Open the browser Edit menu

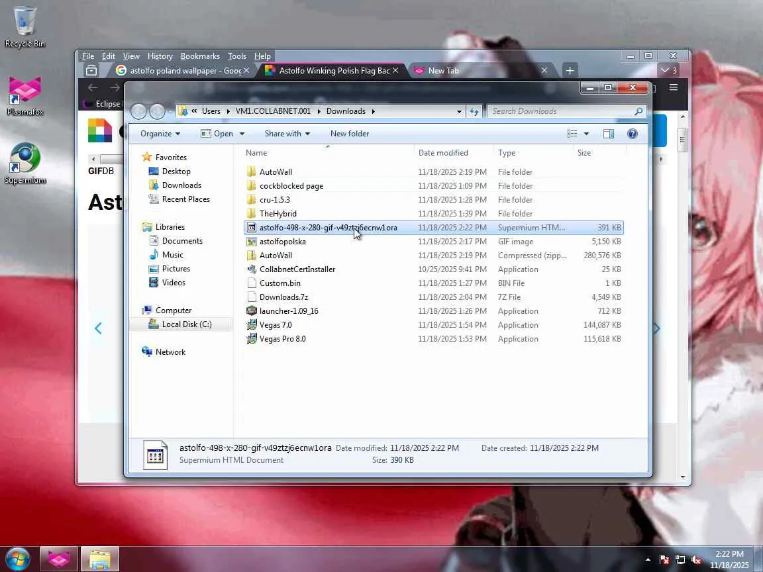point(109,56)
